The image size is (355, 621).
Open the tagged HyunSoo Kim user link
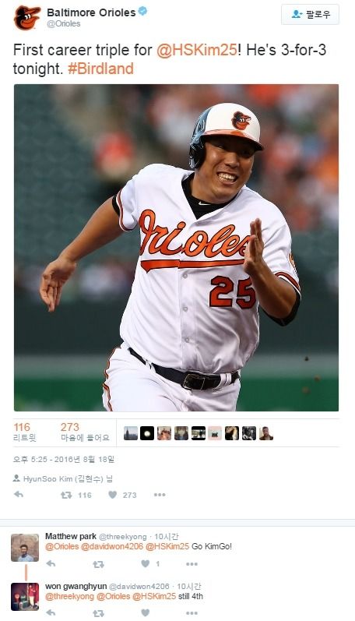click(x=63, y=479)
